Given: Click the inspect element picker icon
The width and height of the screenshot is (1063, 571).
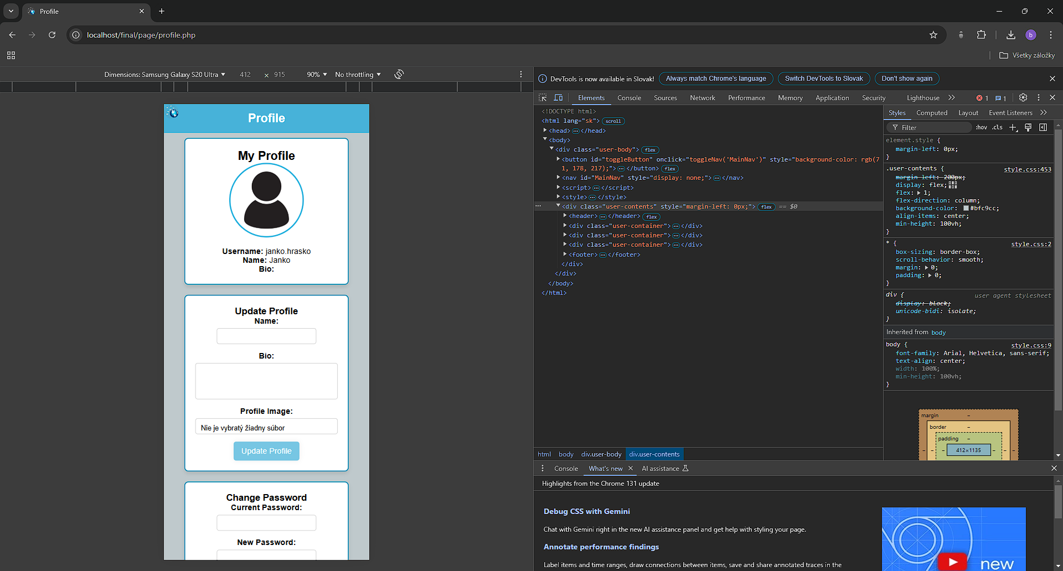Looking at the screenshot, I should point(543,97).
